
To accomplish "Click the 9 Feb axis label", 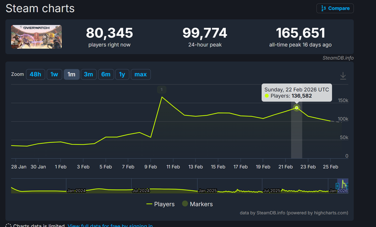I will tap(151, 167).
